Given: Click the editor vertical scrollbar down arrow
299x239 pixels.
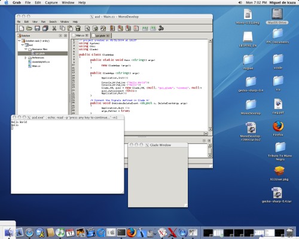Looking at the screenshot, I should coord(210,129).
